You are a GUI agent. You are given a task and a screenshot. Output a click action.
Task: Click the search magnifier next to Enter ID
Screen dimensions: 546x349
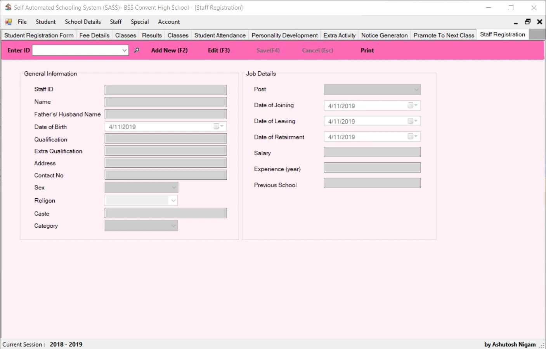pyautogui.click(x=137, y=50)
